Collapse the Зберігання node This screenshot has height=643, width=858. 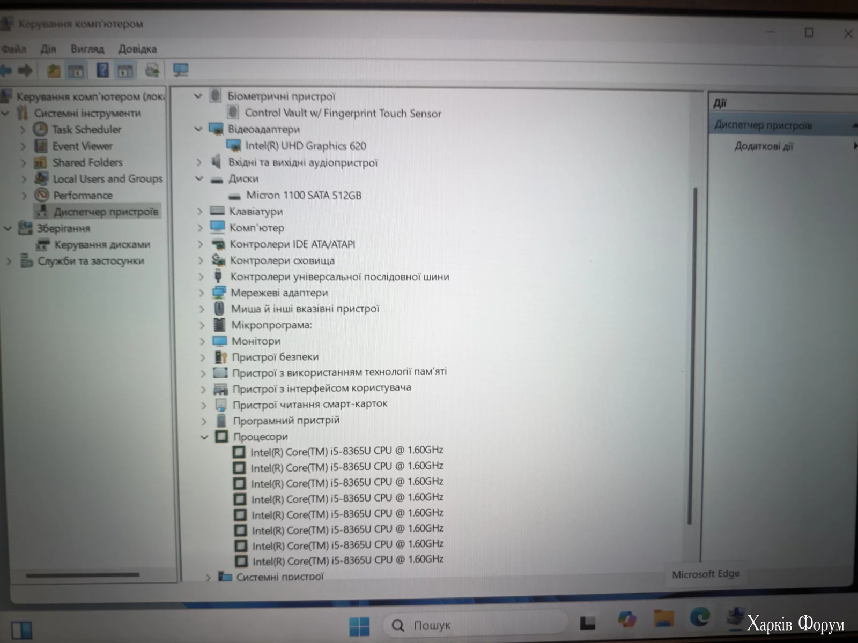coord(8,228)
